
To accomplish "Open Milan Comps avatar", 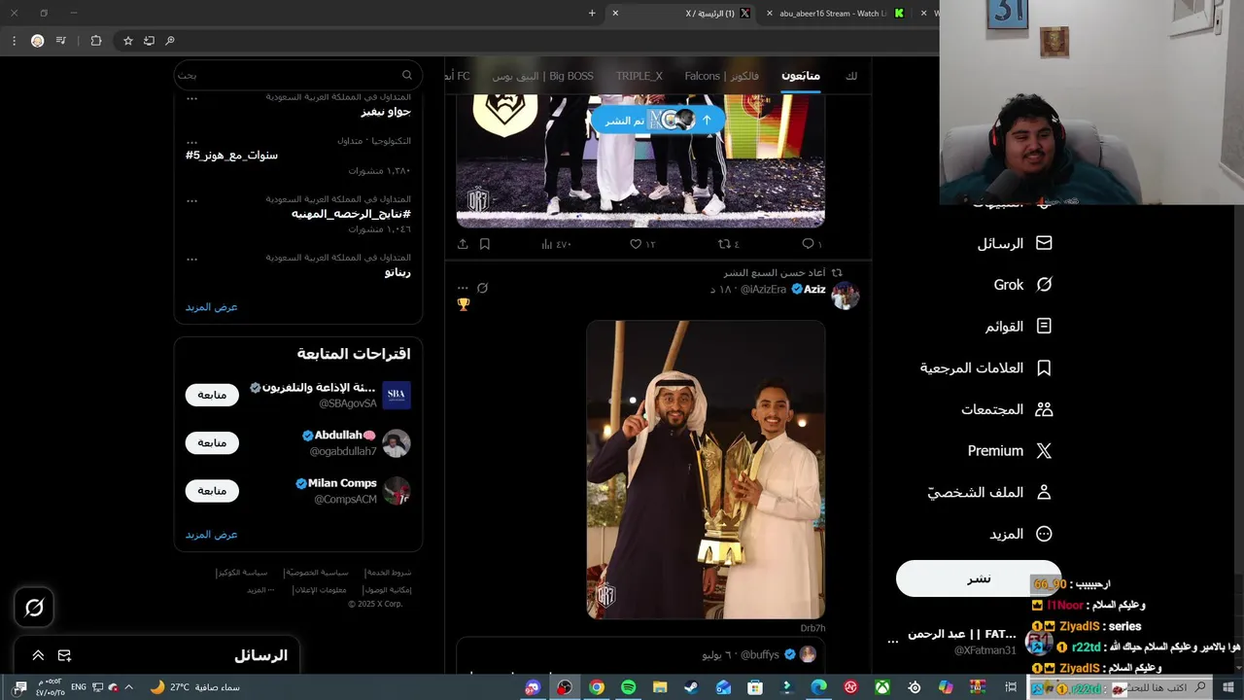I will pos(397,491).
